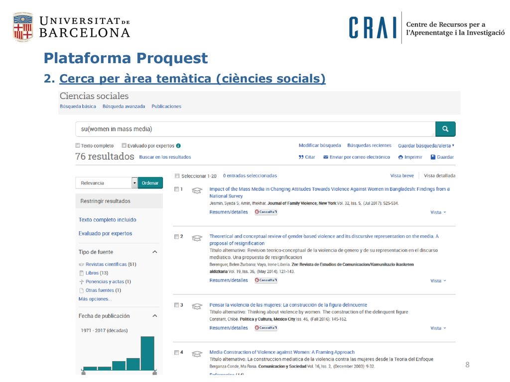Check the Seleccionar 1-20 checkbox
This screenshot has height=382, width=510.
pyautogui.click(x=177, y=176)
